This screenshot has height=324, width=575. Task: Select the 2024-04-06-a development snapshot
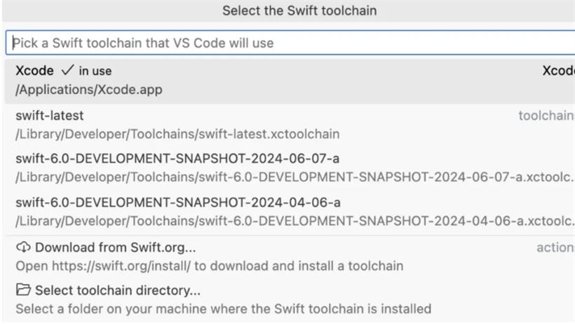tap(290, 212)
